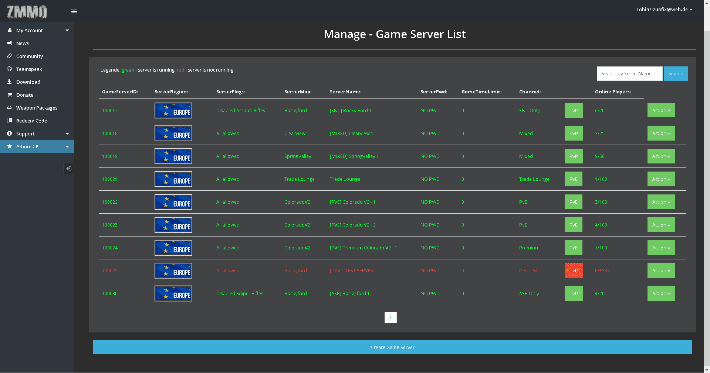Click the Redeem Code barcode icon
This screenshot has height=373, width=710.
[10, 121]
